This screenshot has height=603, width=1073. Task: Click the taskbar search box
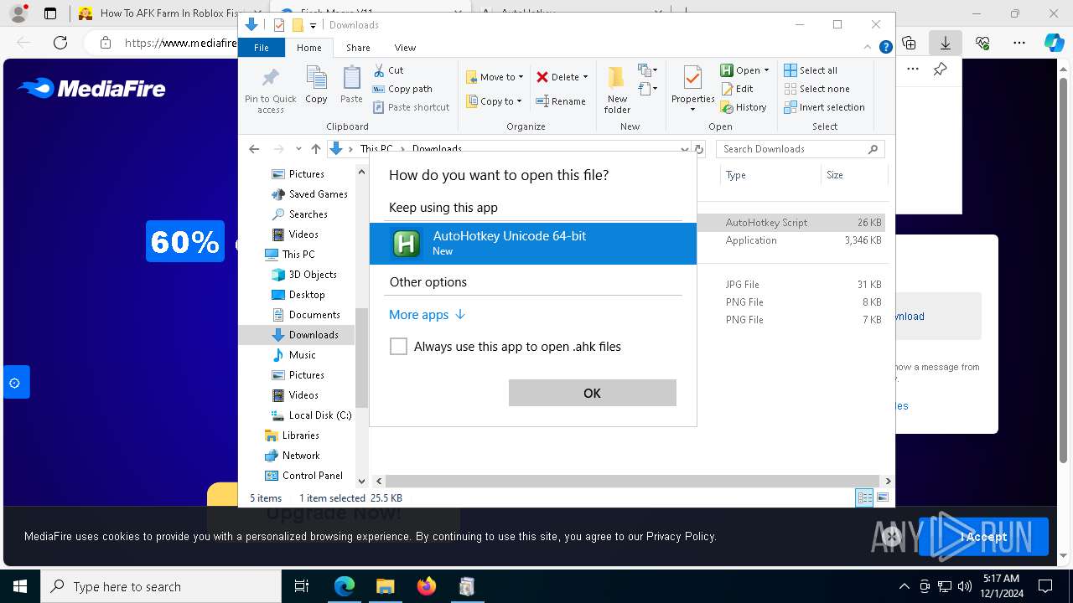pyautogui.click(x=160, y=586)
